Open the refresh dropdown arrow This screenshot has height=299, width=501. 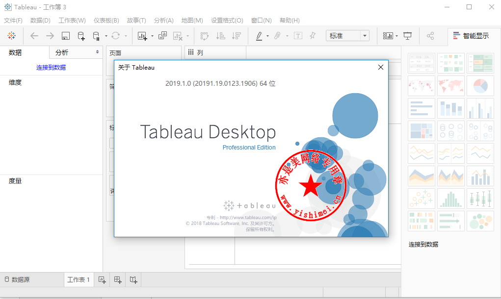pyautogui.click(x=126, y=36)
